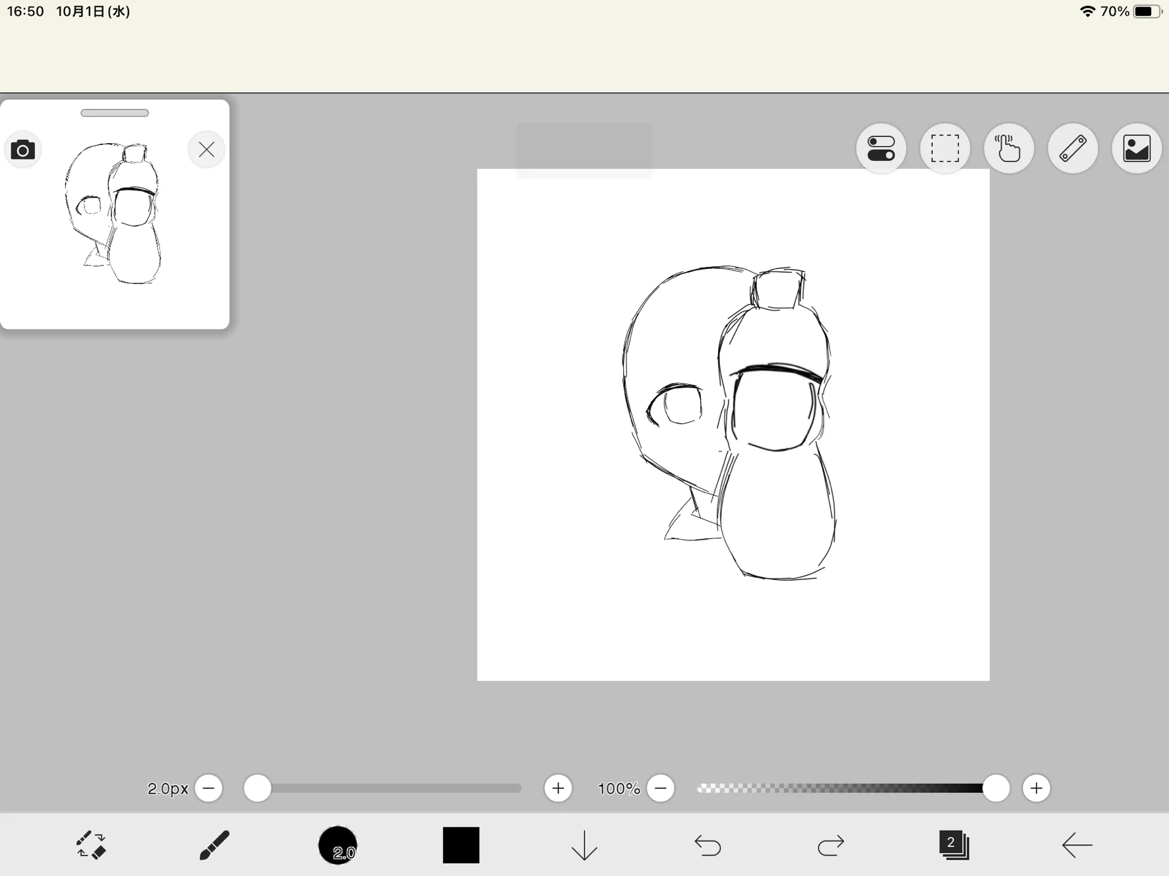The height and width of the screenshot is (876, 1169).
Task: Open the black color swatch
Action: tap(461, 844)
